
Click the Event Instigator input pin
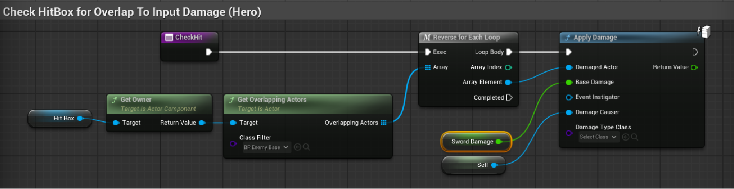tap(569, 97)
